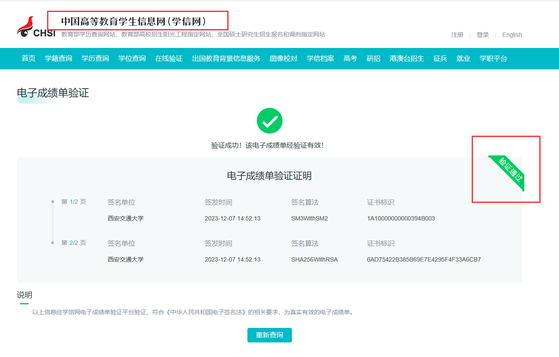The height and width of the screenshot is (357, 559).
Task: Open 学籍查询 in the navigation bar
Action: (59, 59)
